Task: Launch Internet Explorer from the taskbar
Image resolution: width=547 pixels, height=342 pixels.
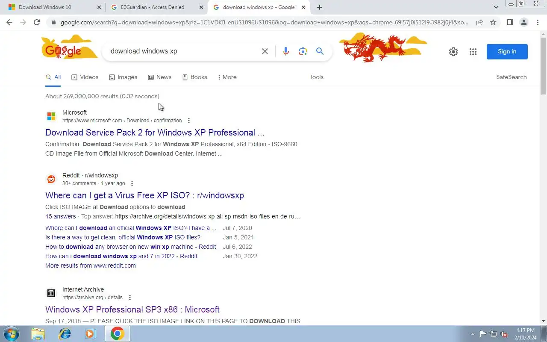Action: pos(65,334)
